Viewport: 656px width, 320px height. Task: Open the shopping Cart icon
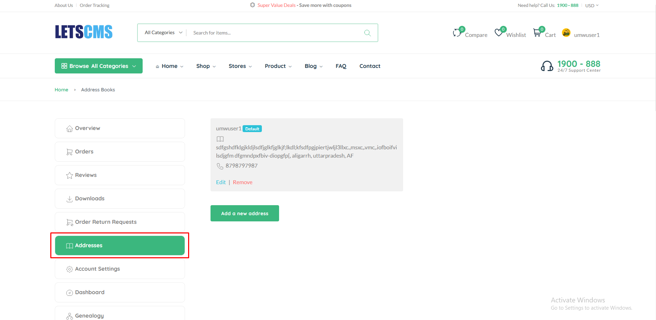tap(537, 32)
